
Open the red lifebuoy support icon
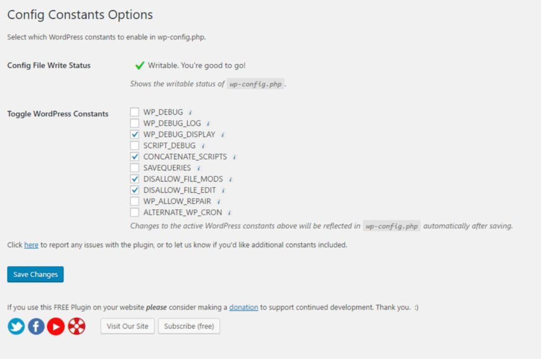click(x=77, y=326)
